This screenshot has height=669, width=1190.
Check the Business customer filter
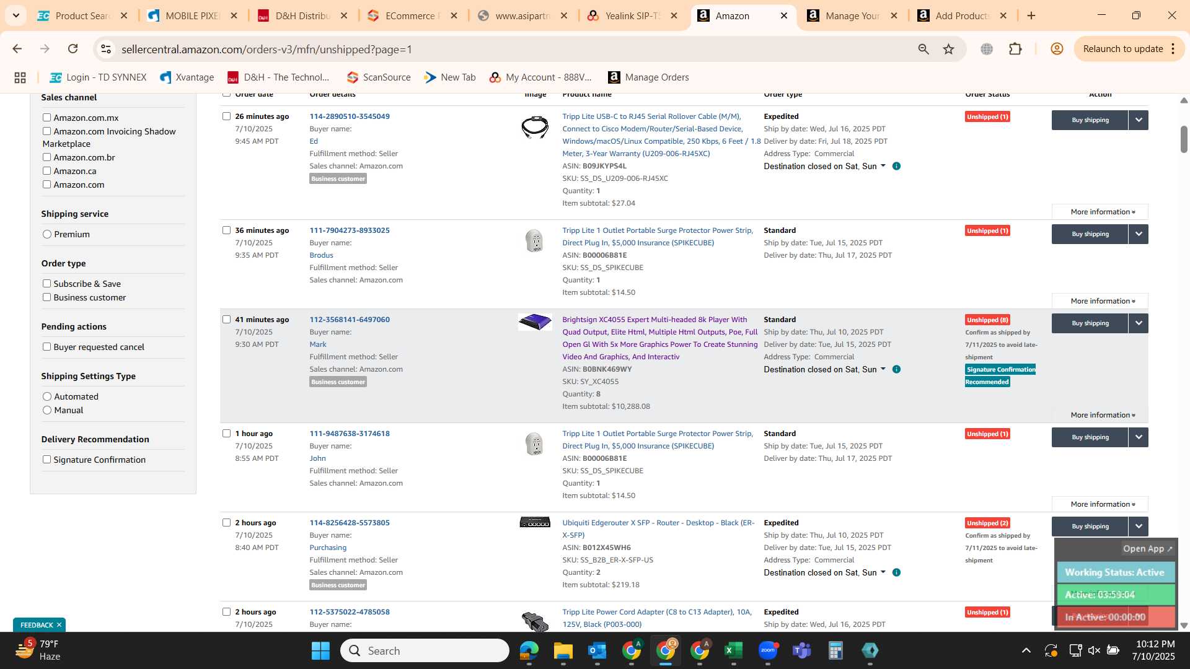coord(46,297)
